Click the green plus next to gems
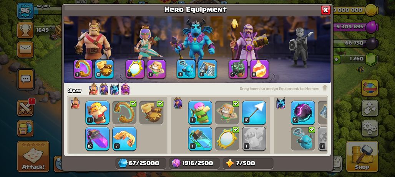 337,59
